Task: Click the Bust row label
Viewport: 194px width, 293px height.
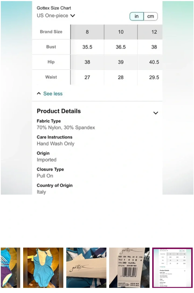Action: point(51,47)
